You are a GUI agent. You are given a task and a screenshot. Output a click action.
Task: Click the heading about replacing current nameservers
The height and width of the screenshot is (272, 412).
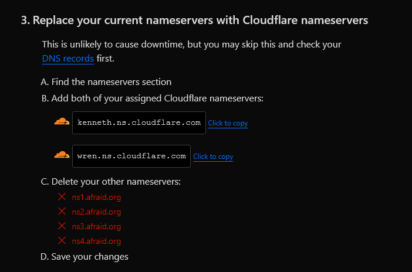pyautogui.click(x=194, y=21)
